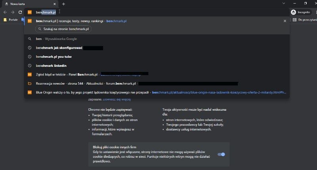Remove the benchmark.pl suggestion with X
Viewport: 317px width, 170px height.
(x=285, y=21)
